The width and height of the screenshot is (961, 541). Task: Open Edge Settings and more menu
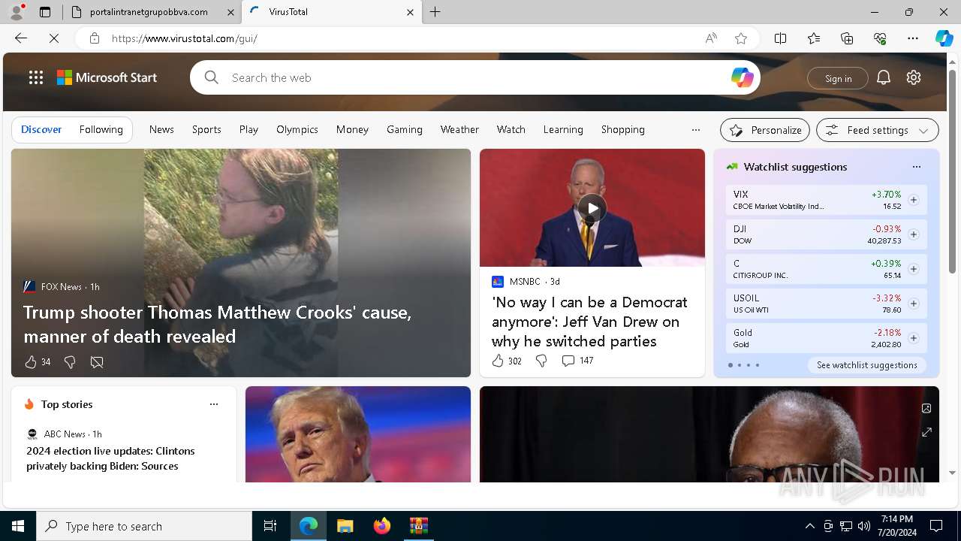point(913,38)
